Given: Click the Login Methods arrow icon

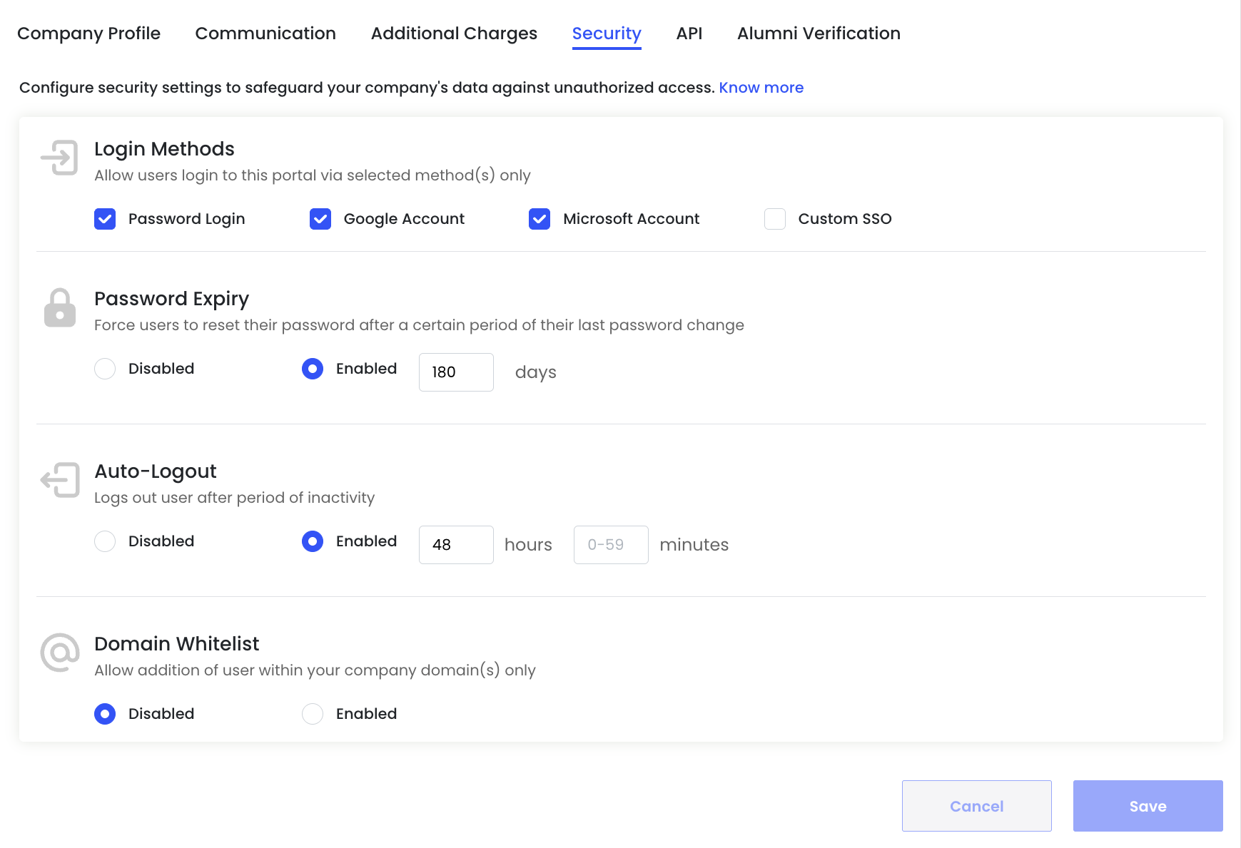Looking at the screenshot, I should click(60, 158).
